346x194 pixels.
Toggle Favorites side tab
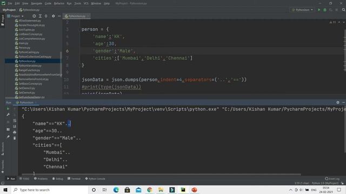click(x=3, y=167)
